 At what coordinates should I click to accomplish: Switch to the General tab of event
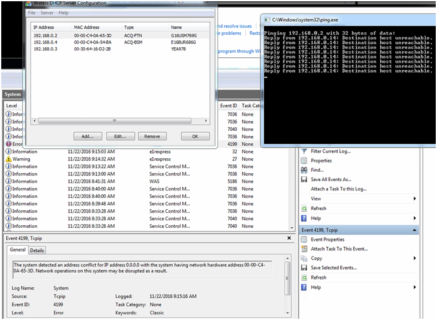click(17, 250)
